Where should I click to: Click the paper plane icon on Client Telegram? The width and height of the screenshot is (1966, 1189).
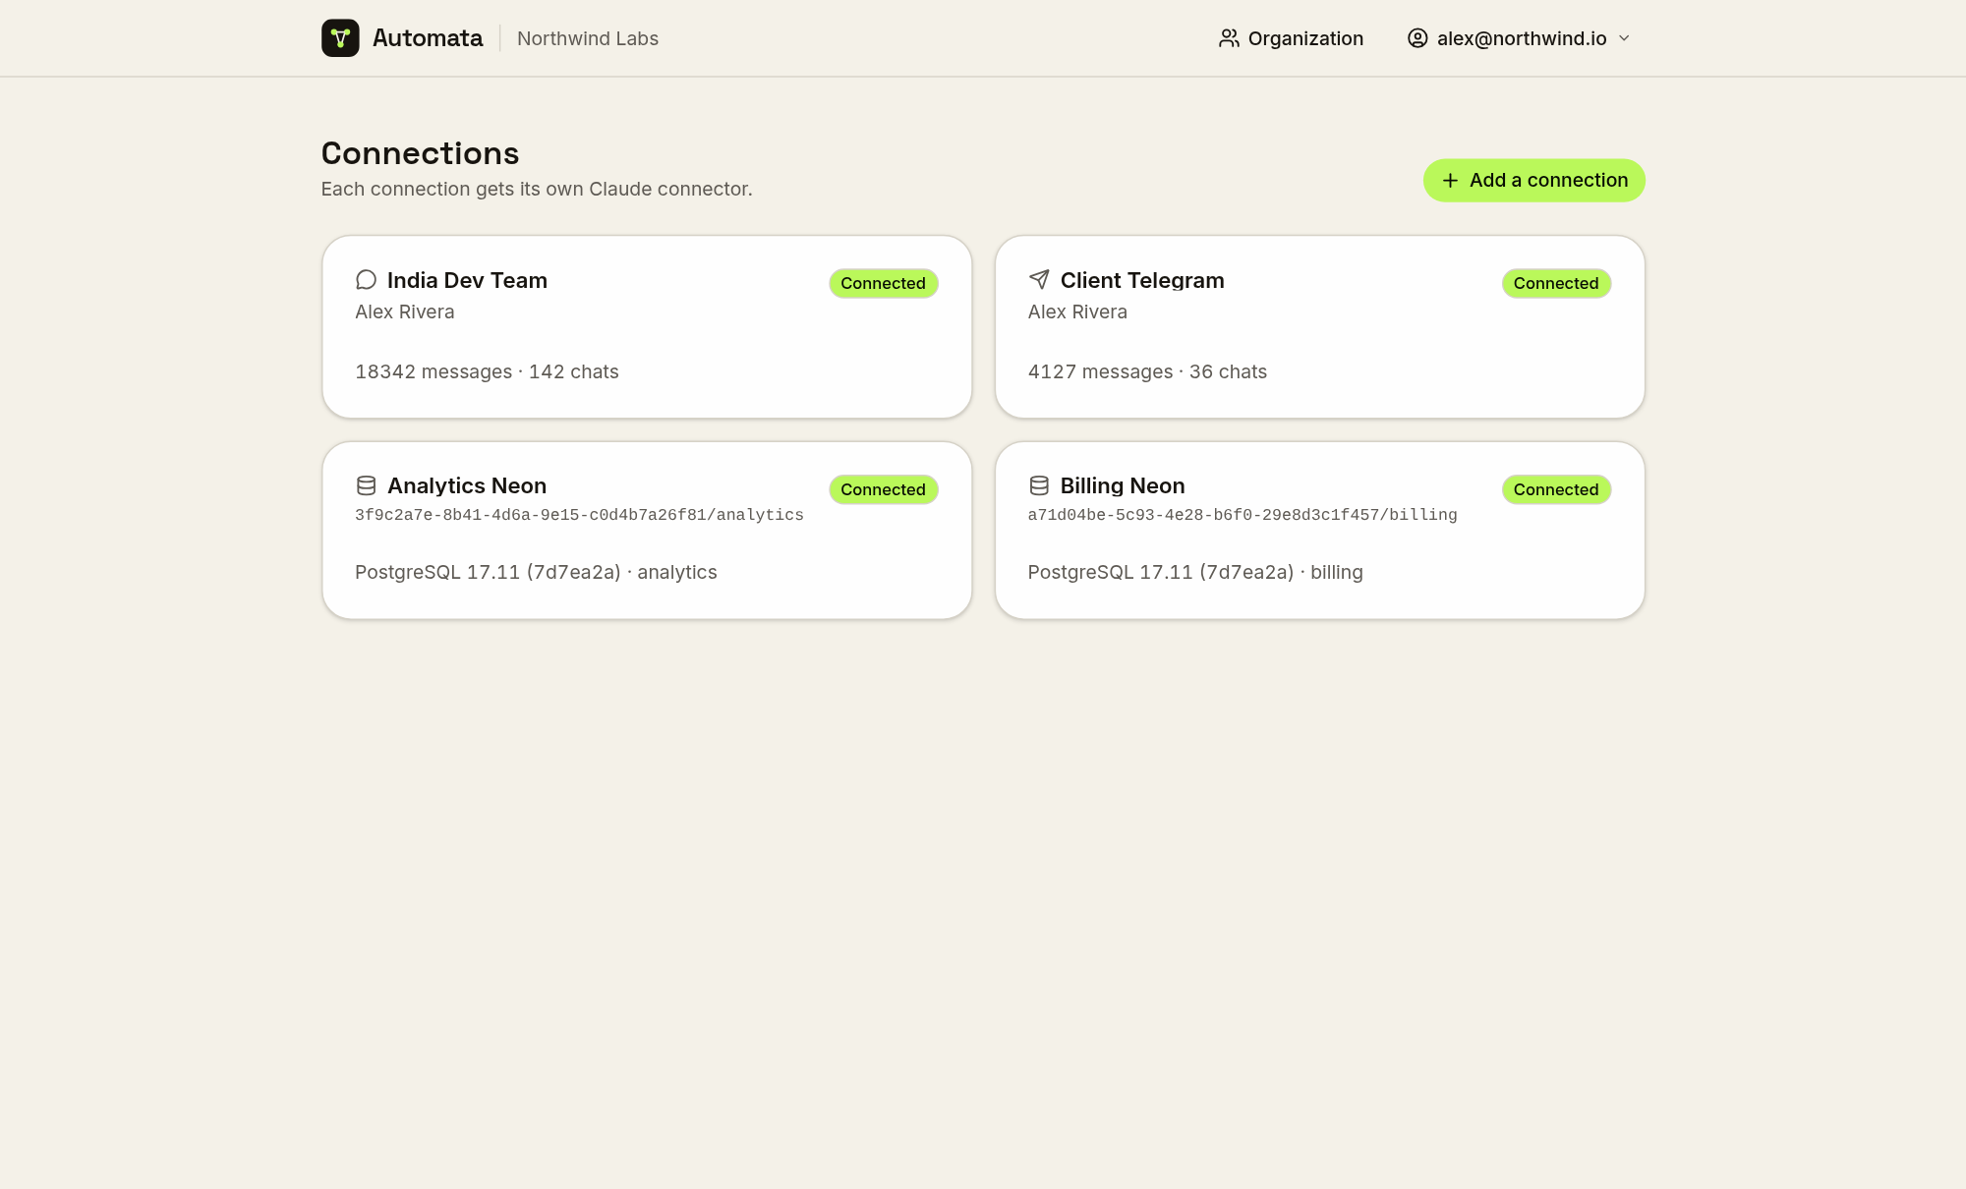1039,280
